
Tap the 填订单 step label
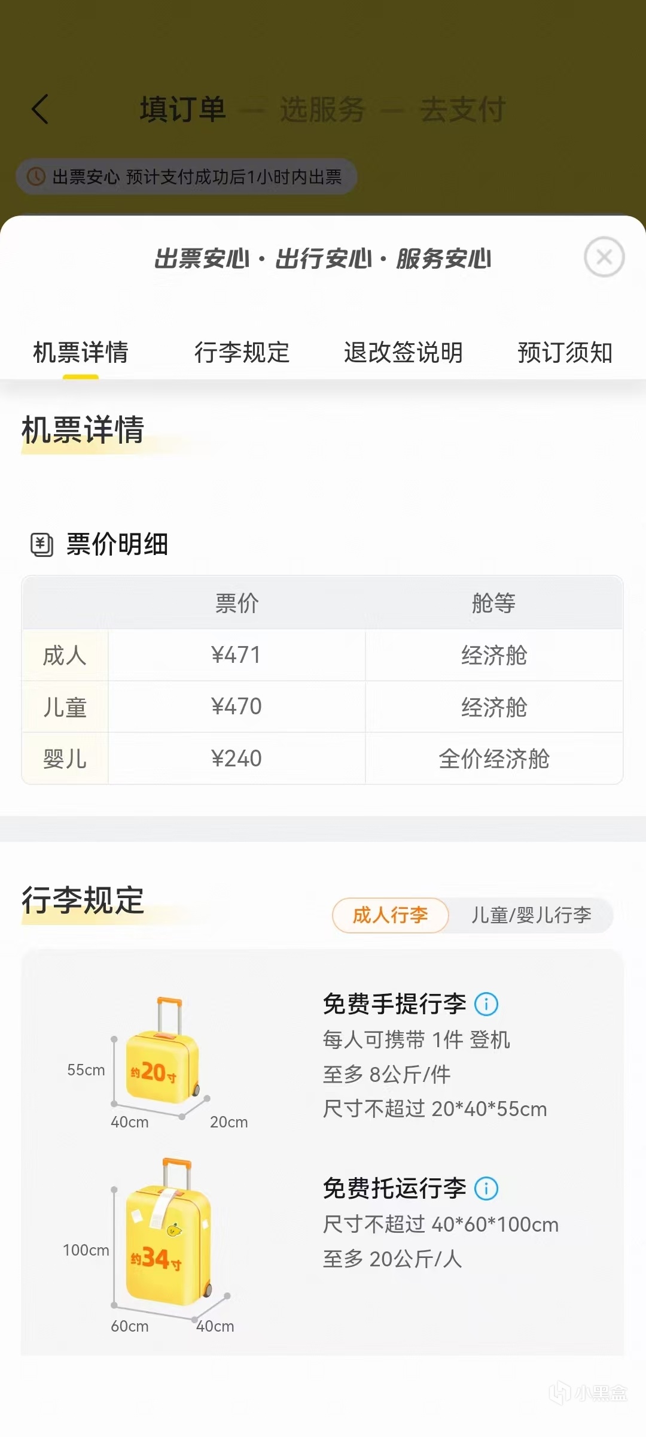[183, 110]
